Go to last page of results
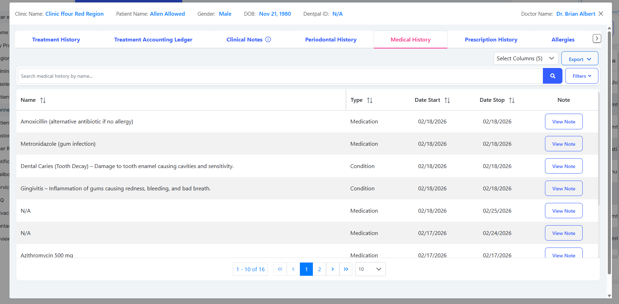 click(346, 269)
